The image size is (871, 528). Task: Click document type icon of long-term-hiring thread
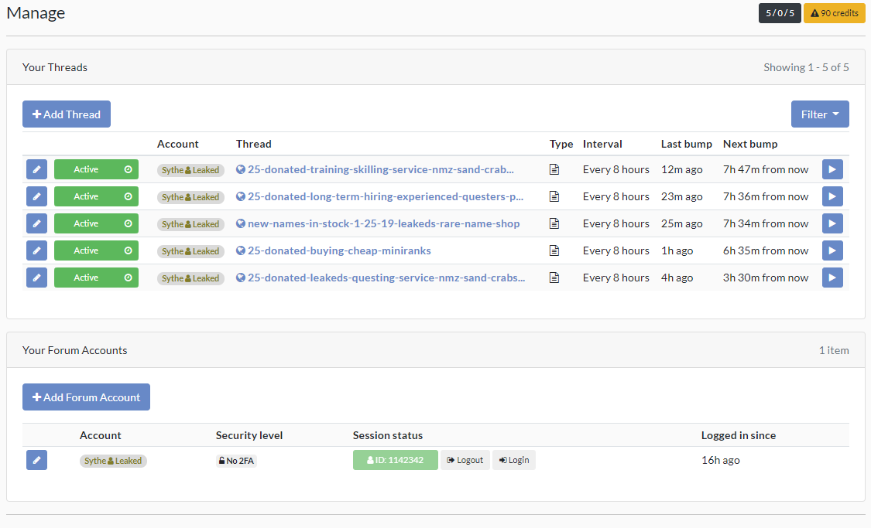tap(554, 196)
